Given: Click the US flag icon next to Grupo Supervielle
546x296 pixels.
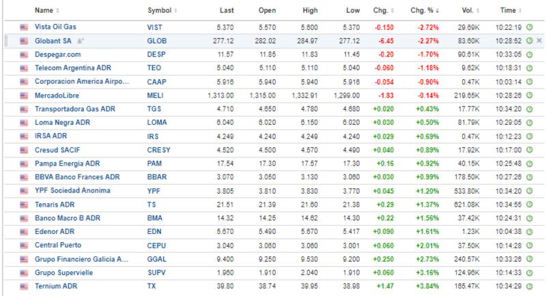Looking at the screenshot, I should point(25,271).
